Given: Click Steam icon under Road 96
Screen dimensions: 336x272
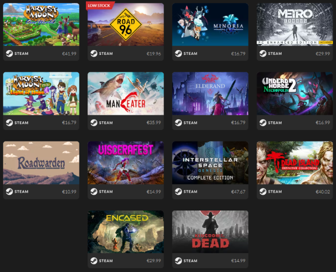Looking at the screenshot, I should click(x=94, y=53).
